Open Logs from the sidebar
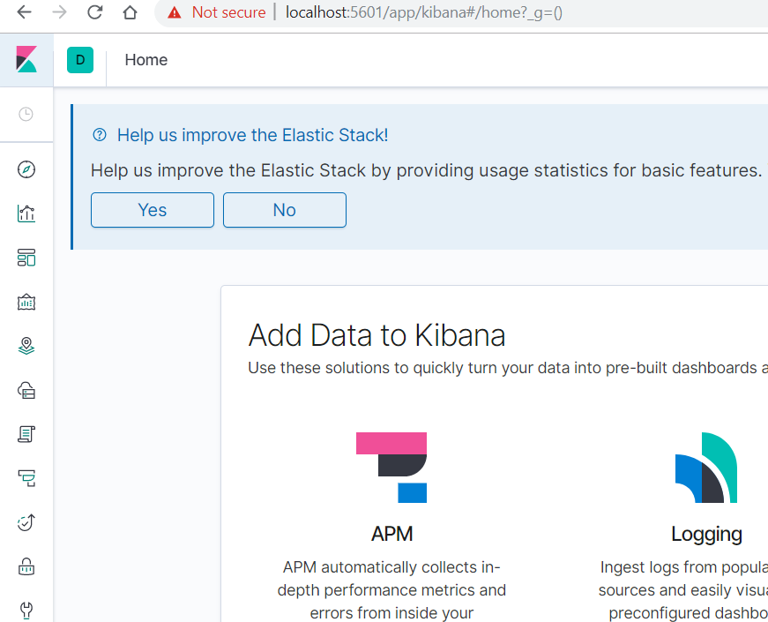The width and height of the screenshot is (768, 622). click(x=26, y=434)
